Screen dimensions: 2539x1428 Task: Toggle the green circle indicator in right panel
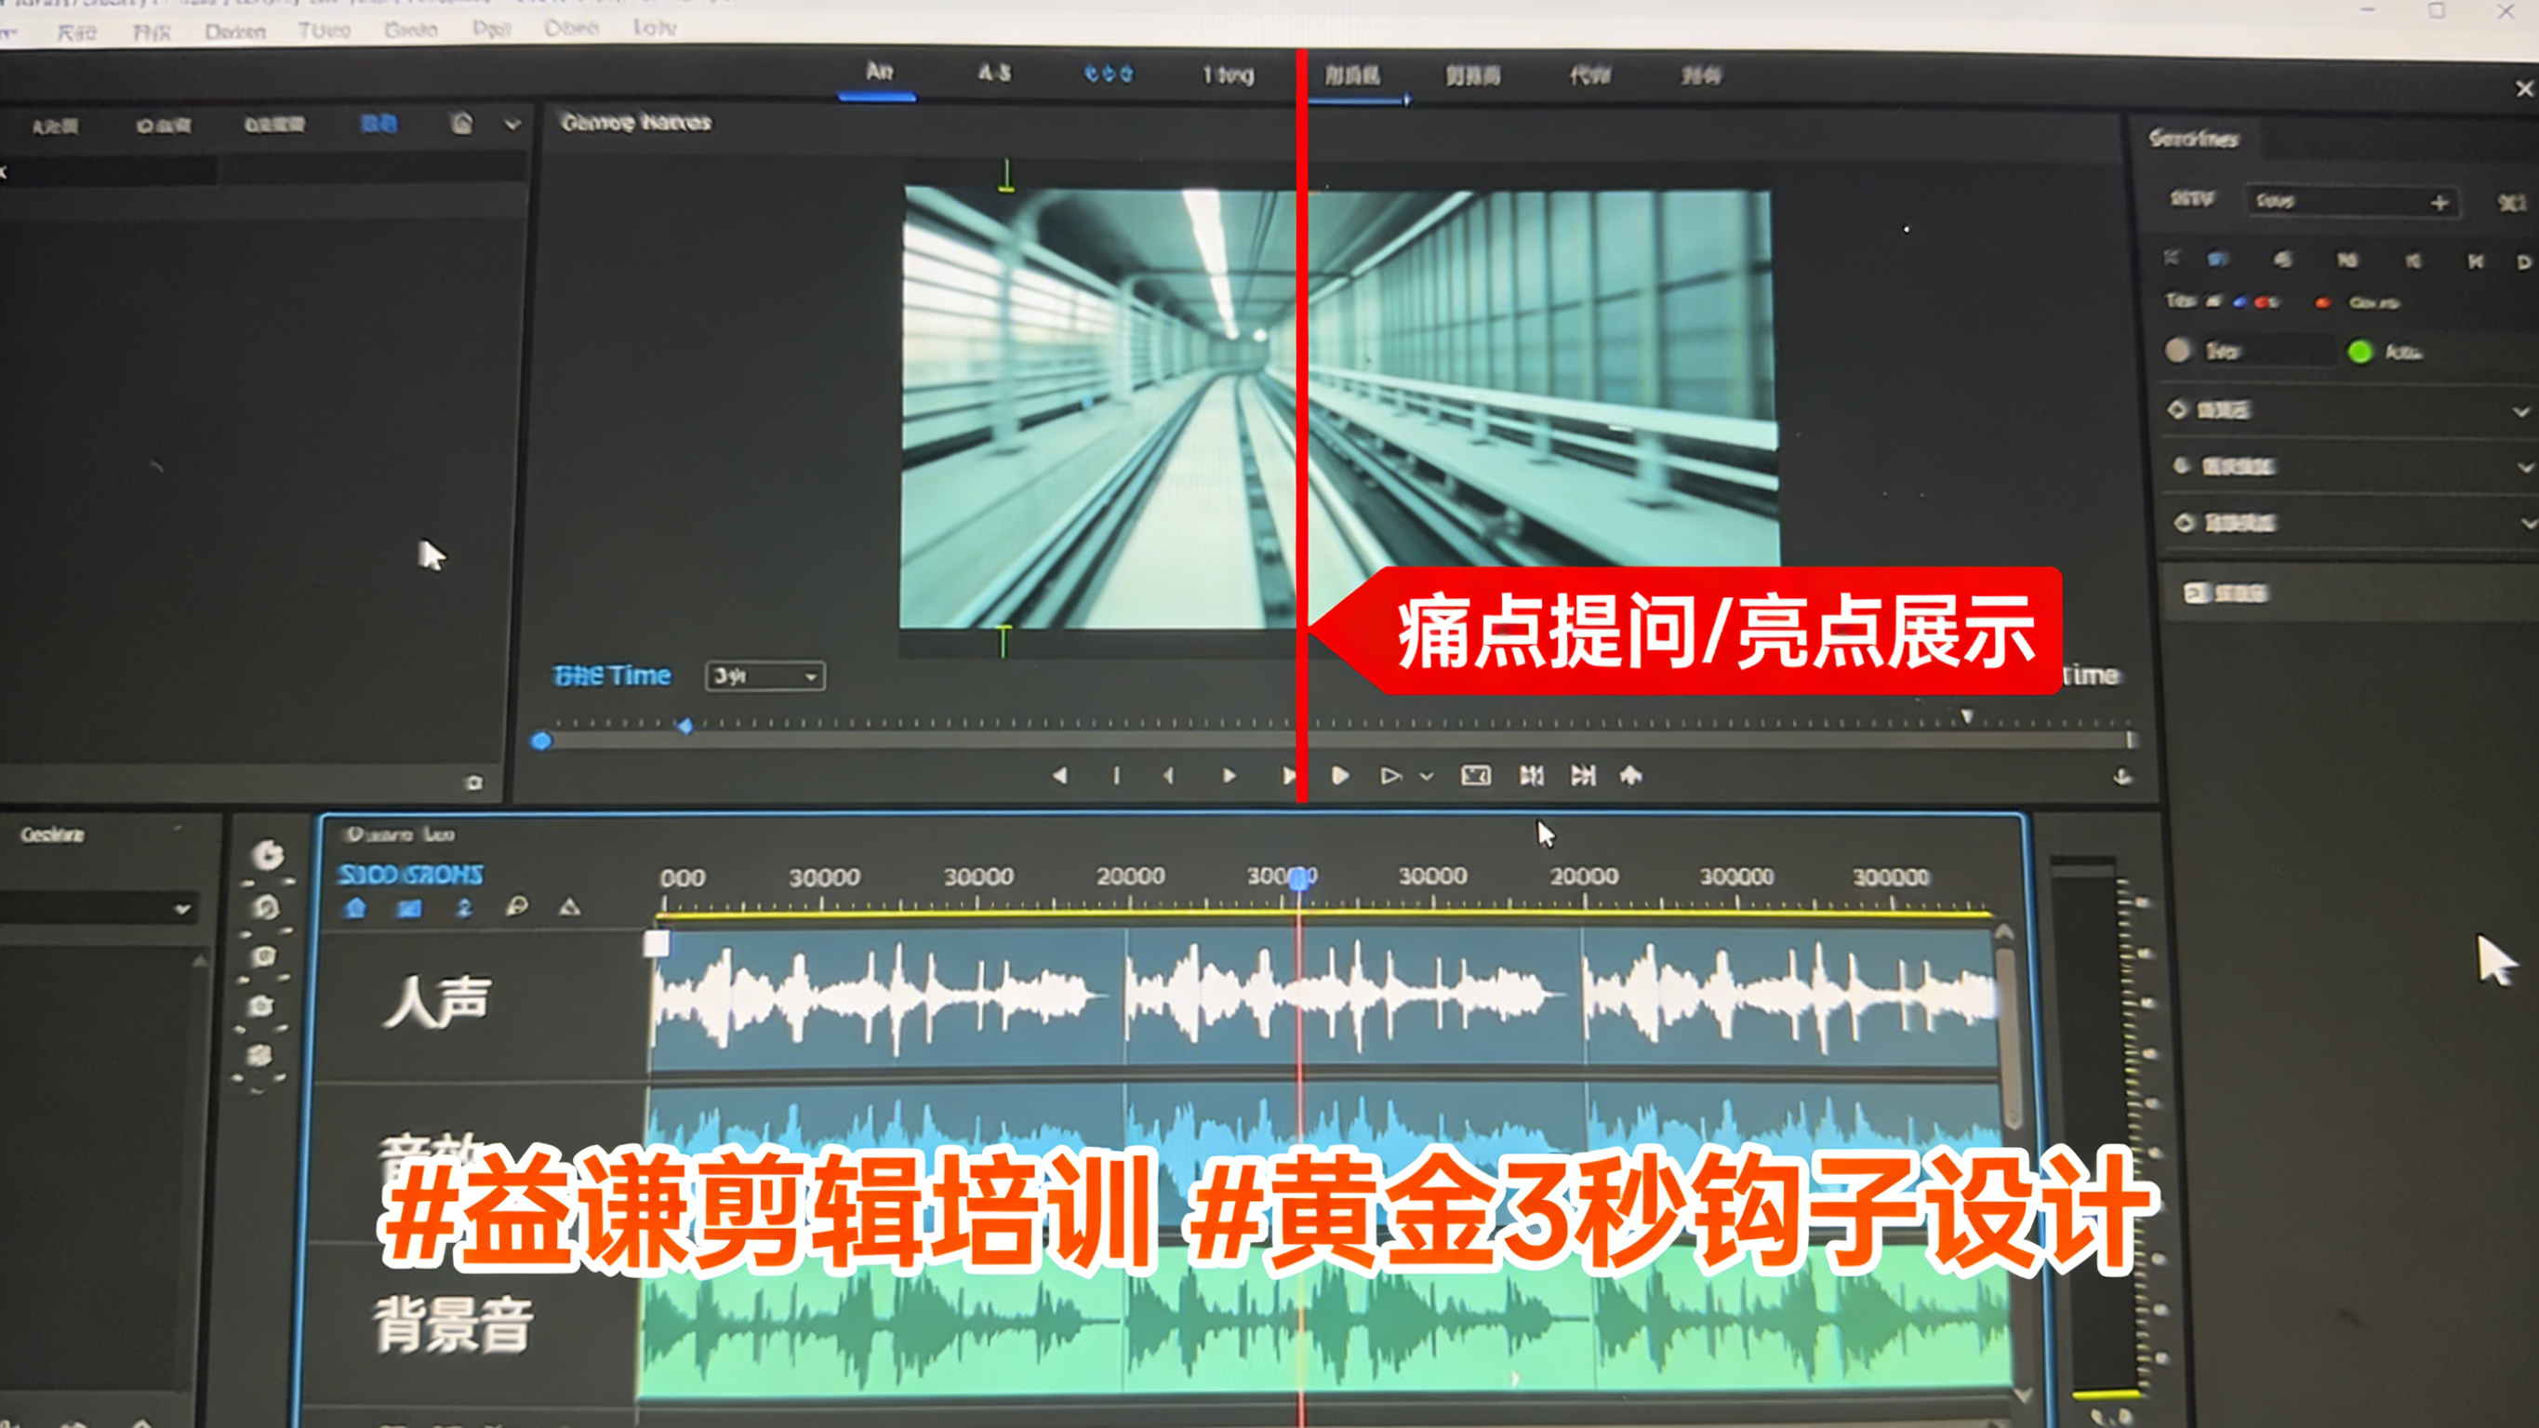click(2360, 352)
